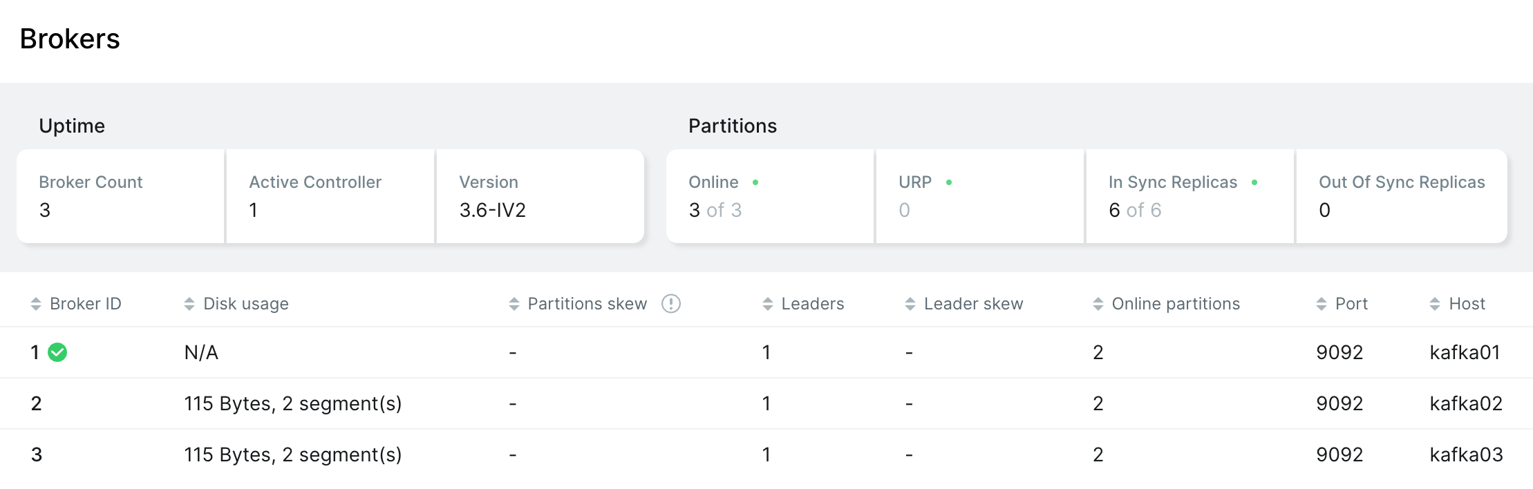Viewport: 1533px width, 489px height.
Task: Click the Online partitions sort icon
Action: click(x=1098, y=304)
